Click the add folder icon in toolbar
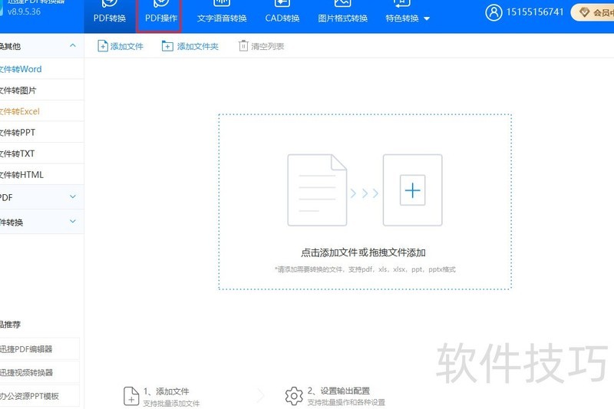 pos(167,46)
